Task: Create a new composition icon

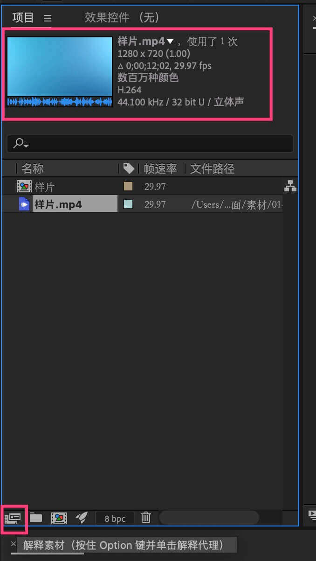Action: coord(59,518)
